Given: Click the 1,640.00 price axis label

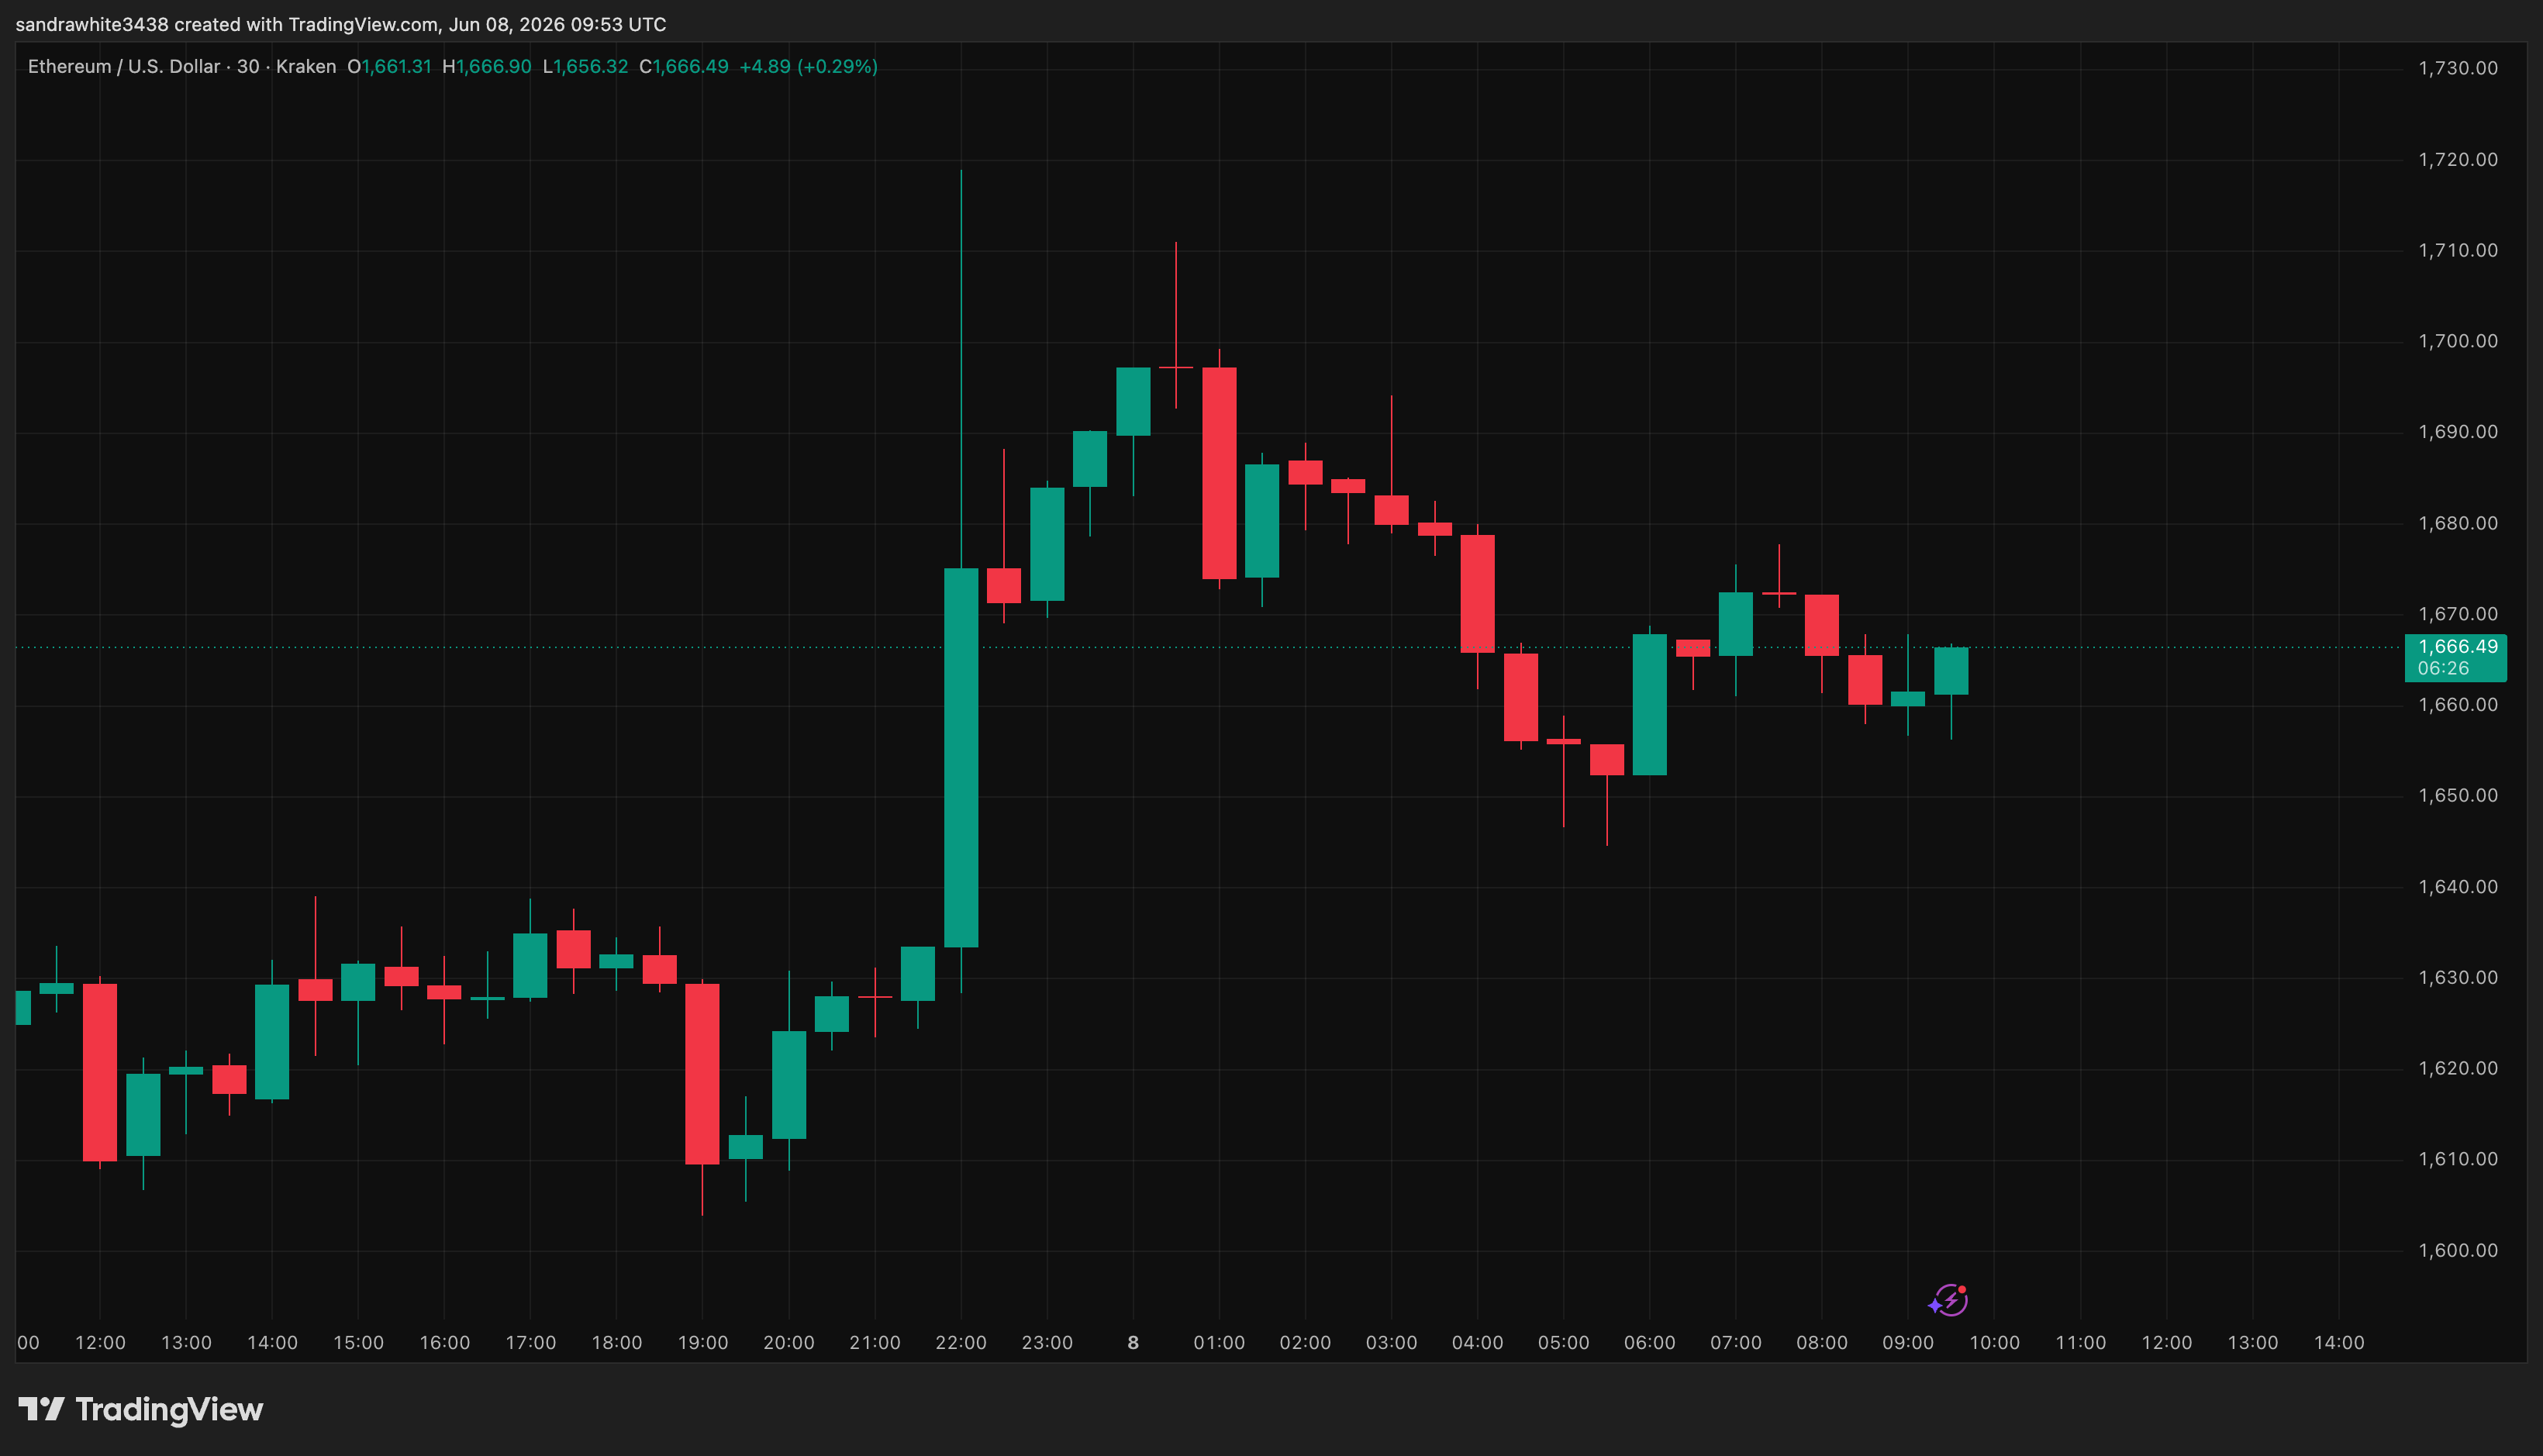Looking at the screenshot, I should tap(2457, 886).
